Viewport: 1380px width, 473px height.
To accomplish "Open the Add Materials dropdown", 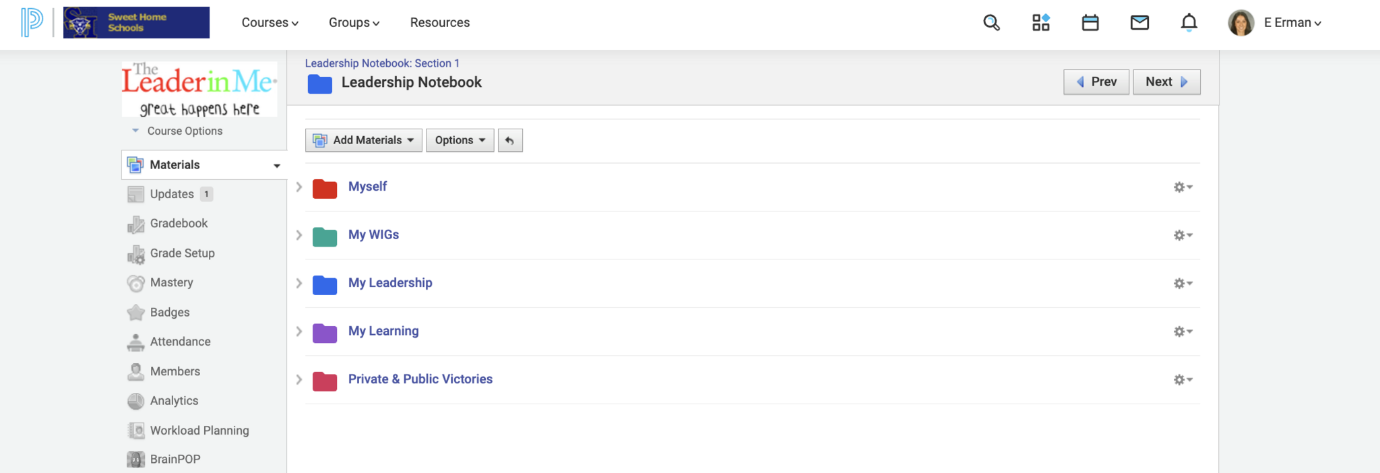I will pos(364,140).
